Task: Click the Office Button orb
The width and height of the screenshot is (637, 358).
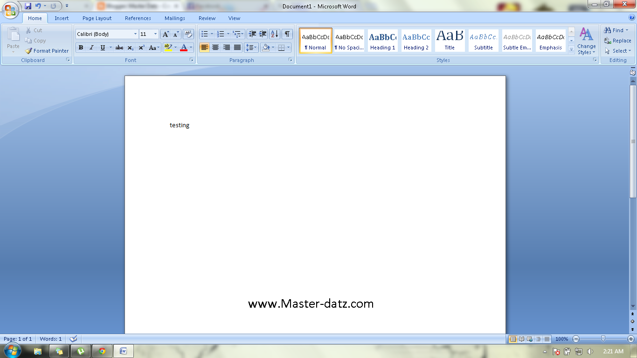Action: 11,10
